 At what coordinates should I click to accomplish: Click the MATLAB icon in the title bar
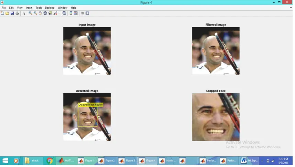coord(2,2)
